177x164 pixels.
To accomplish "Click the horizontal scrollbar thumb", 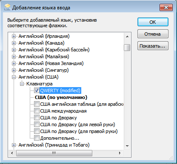I will click(54, 153).
